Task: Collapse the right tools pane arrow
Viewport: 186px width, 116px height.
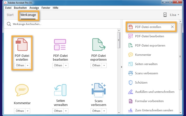Action: click(x=121, y=67)
